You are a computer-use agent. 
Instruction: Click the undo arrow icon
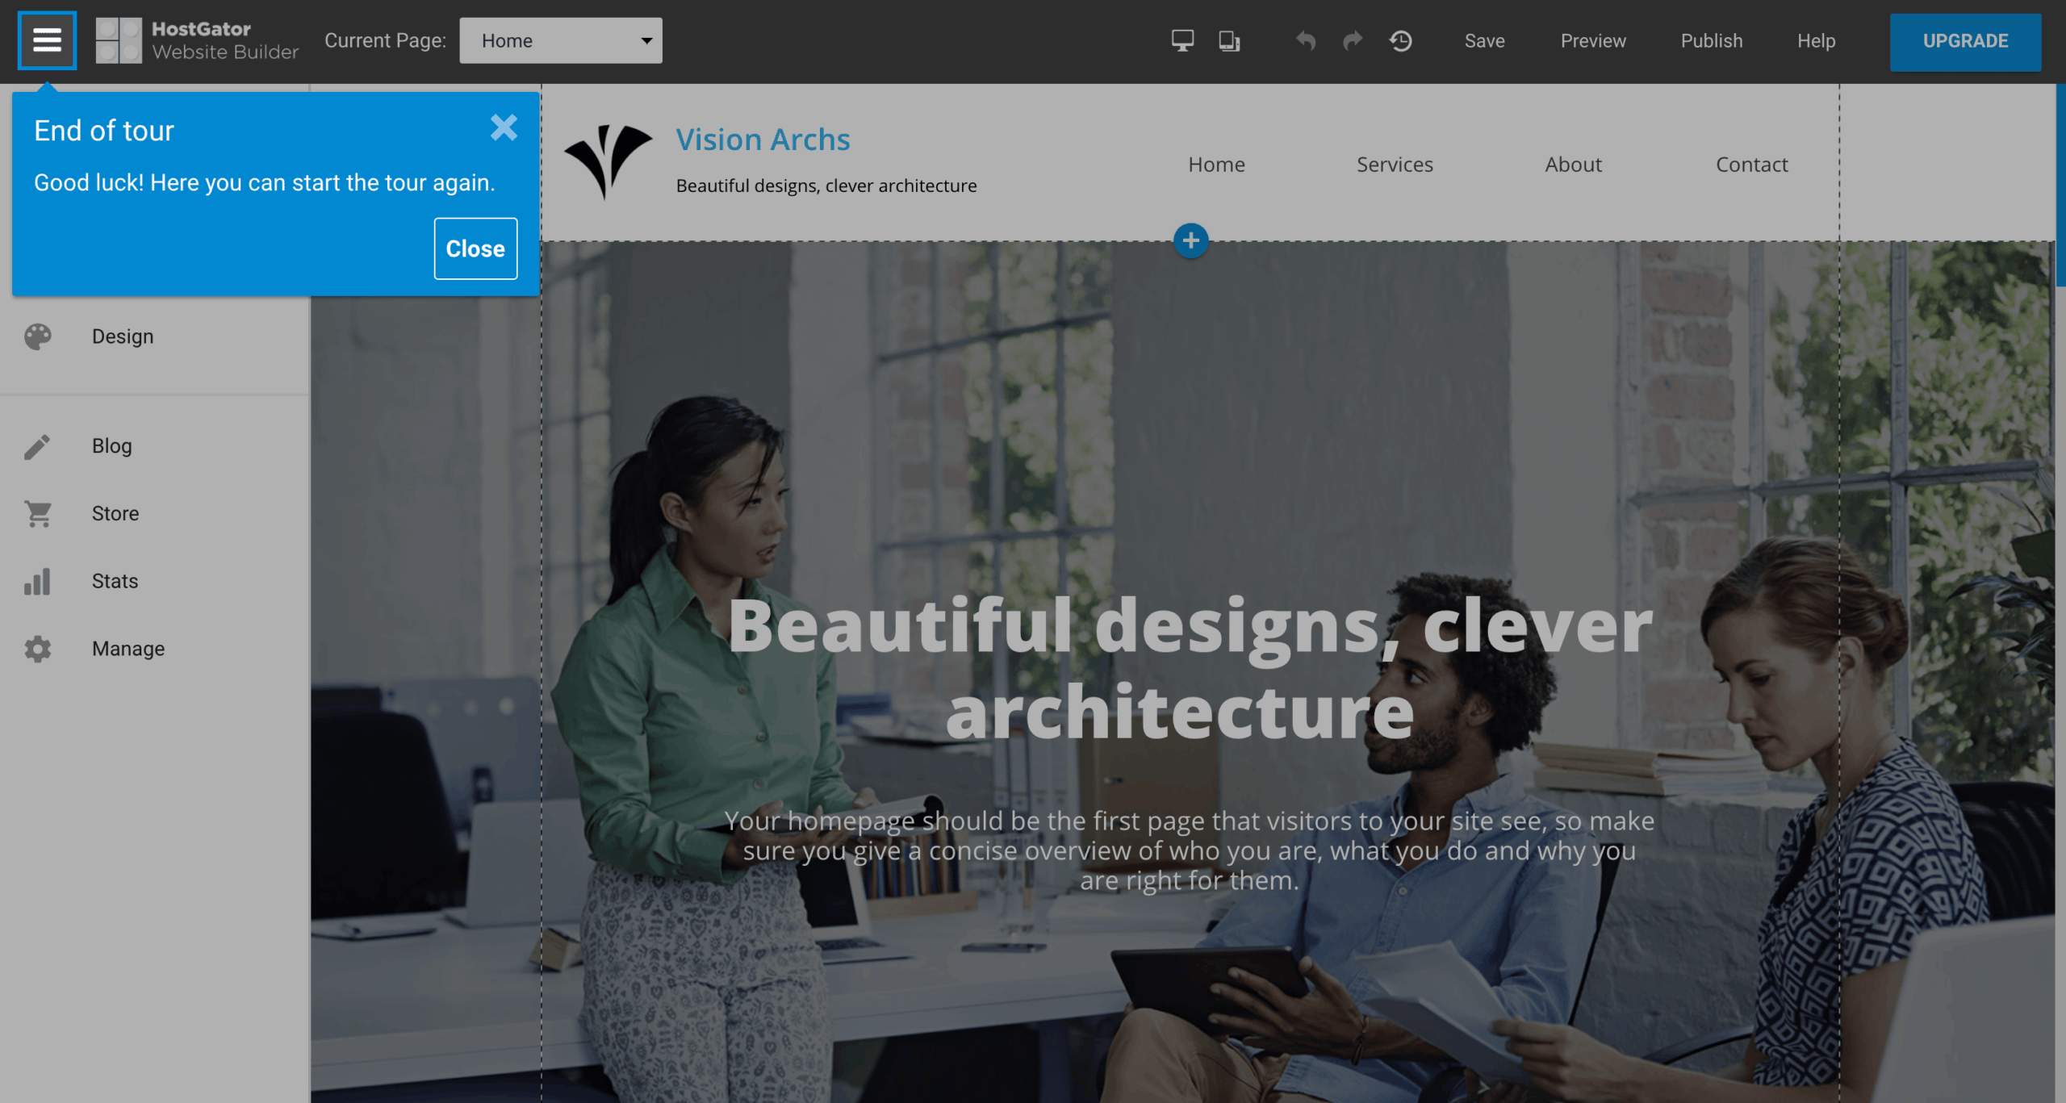[x=1306, y=40]
